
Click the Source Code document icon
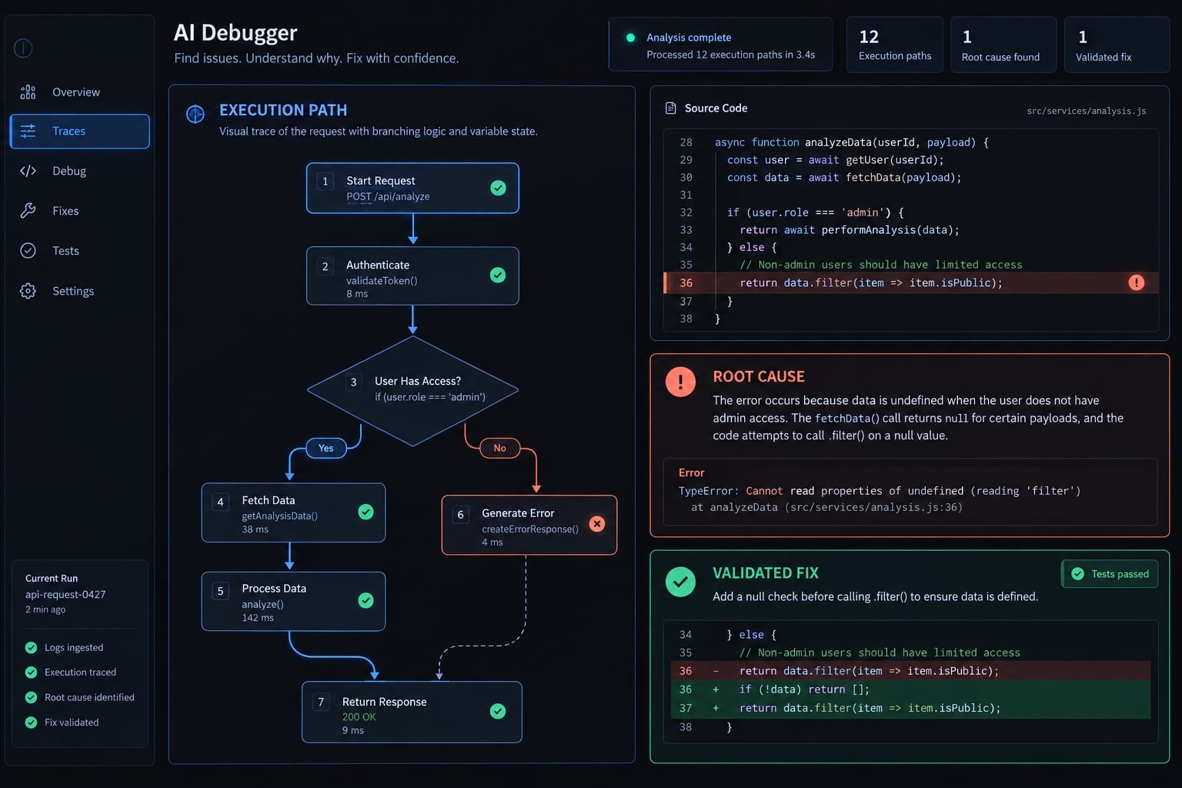point(671,109)
